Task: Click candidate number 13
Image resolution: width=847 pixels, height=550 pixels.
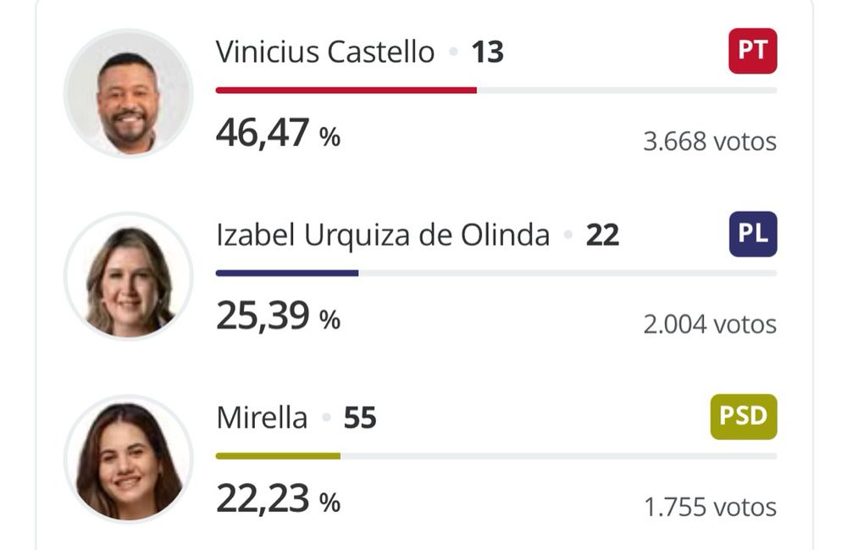Action: tap(488, 53)
